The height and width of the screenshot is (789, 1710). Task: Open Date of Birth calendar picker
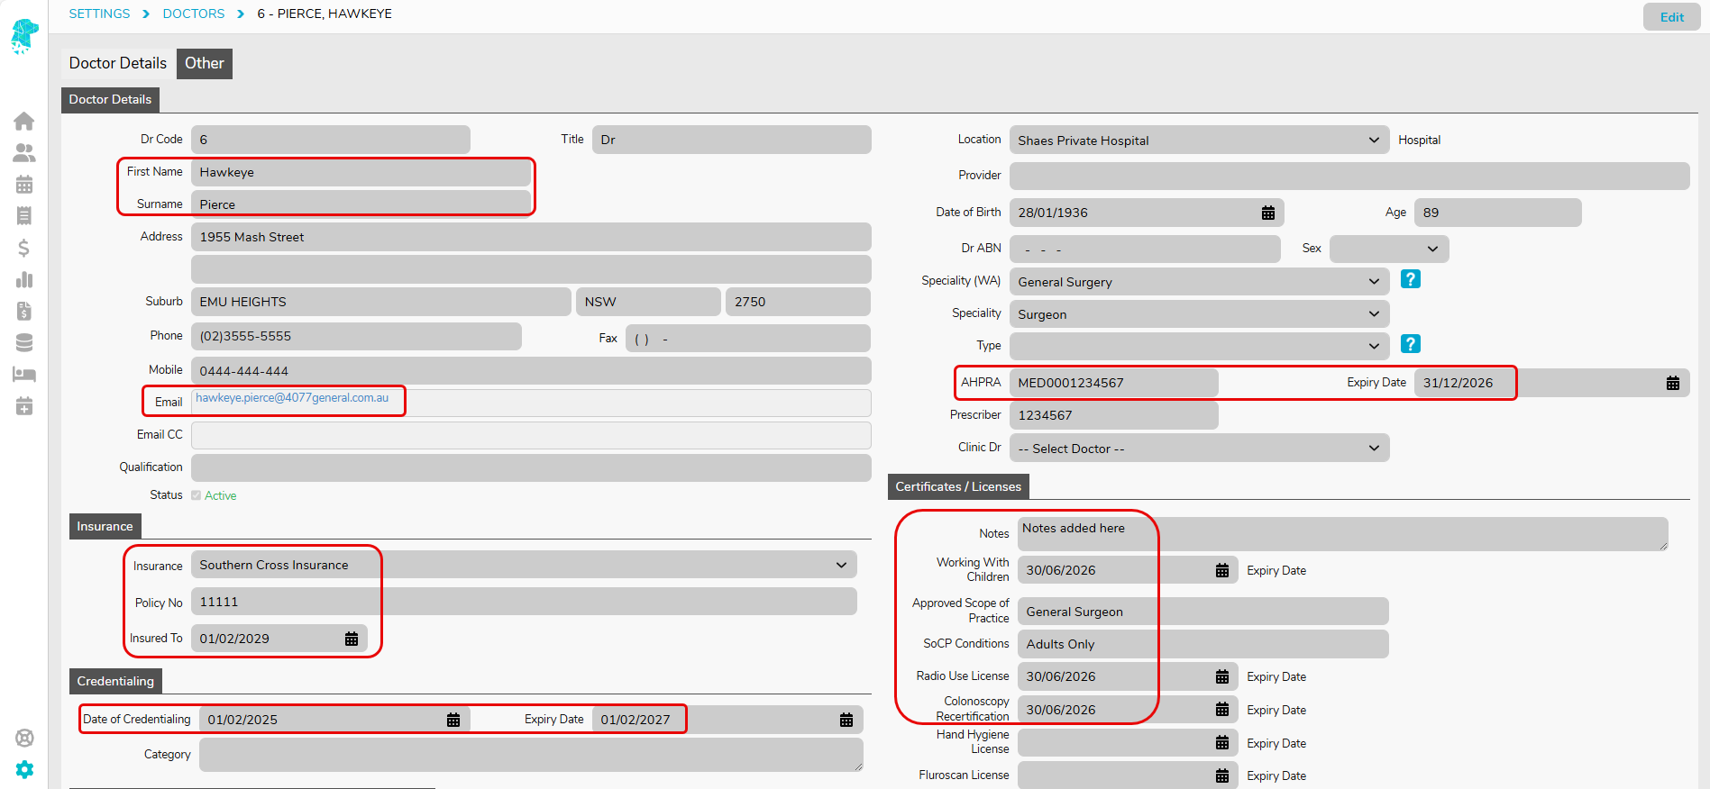point(1267,213)
